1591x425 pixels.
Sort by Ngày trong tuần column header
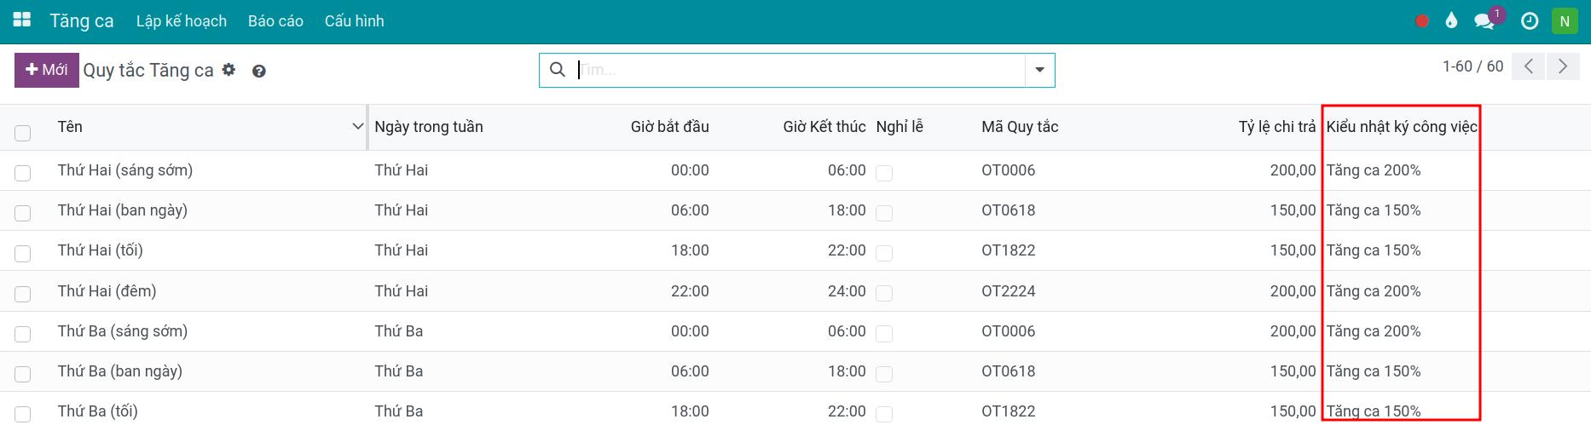[x=429, y=127]
